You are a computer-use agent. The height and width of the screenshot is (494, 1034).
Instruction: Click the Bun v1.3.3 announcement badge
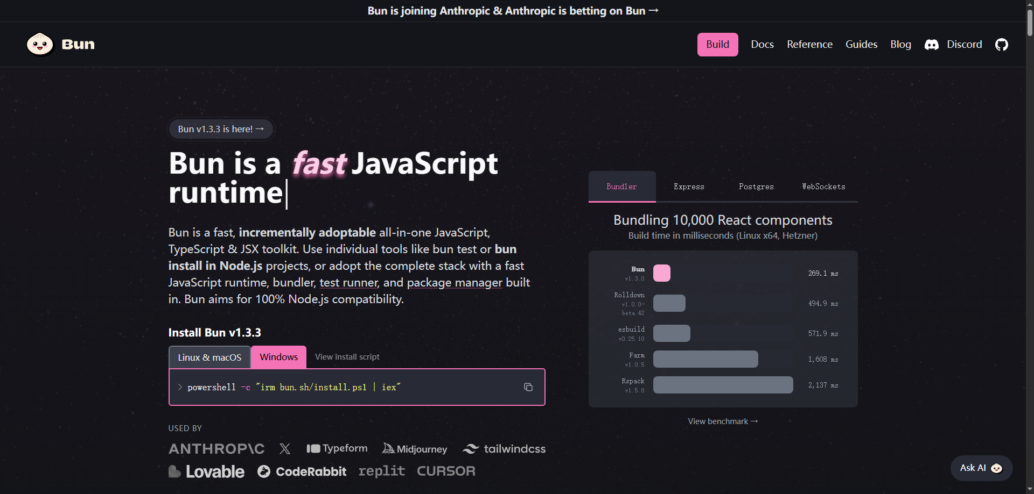click(220, 128)
